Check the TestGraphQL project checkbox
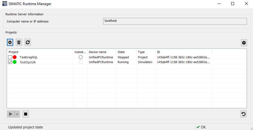 (x=10, y=57)
